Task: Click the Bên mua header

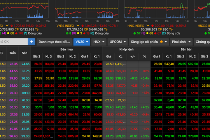Action: (x=66, y=49)
